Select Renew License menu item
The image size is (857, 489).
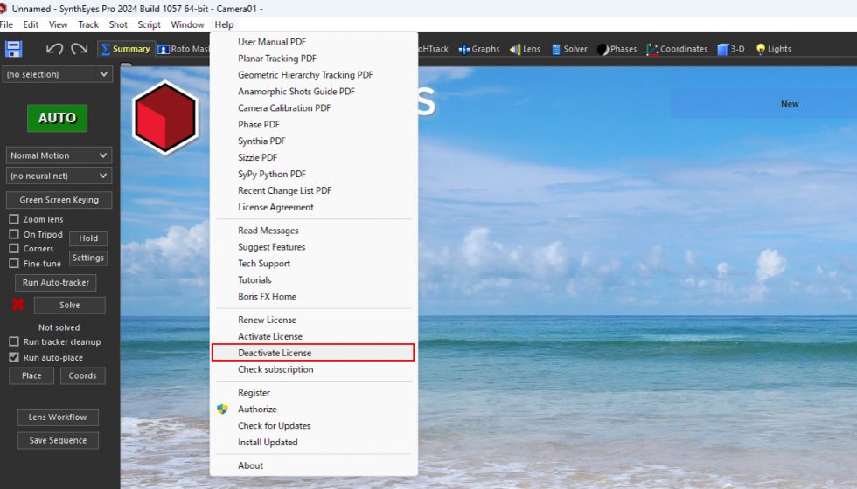tap(313, 320)
